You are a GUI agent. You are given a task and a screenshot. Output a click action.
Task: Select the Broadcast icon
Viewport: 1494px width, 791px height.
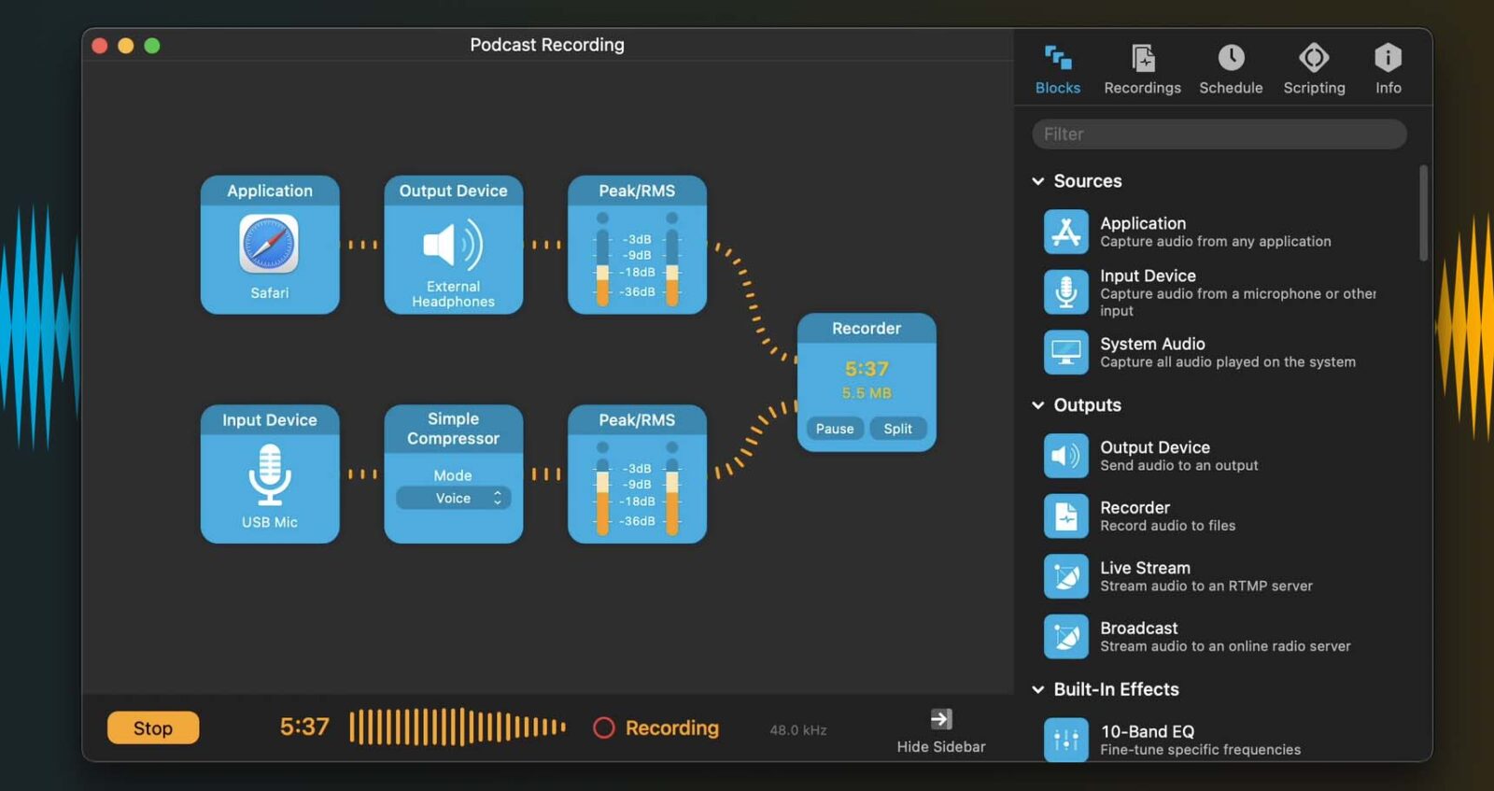coord(1065,636)
